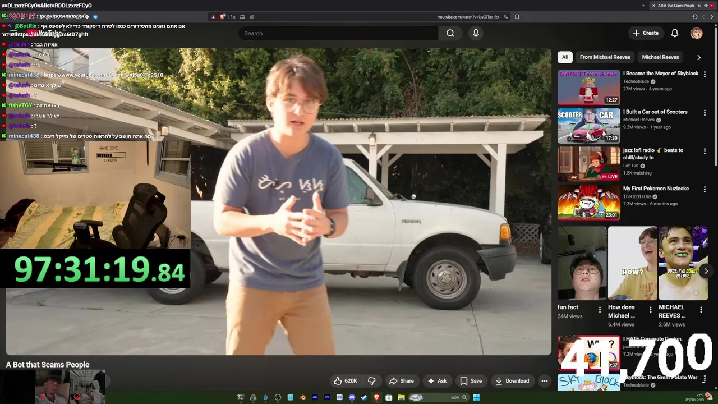Open Microsoft Store from the taskbar
Image resolution: width=718 pixels, height=404 pixels.
point(389,397)
